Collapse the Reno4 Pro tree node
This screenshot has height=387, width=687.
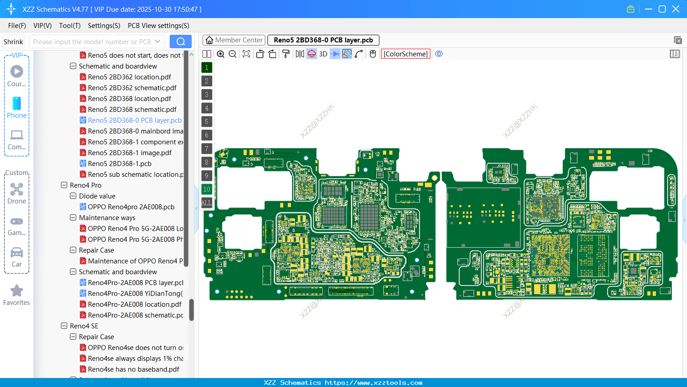[64, 185]
